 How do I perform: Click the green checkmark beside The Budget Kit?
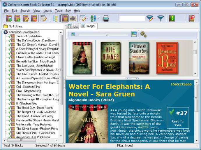[9, 112]
